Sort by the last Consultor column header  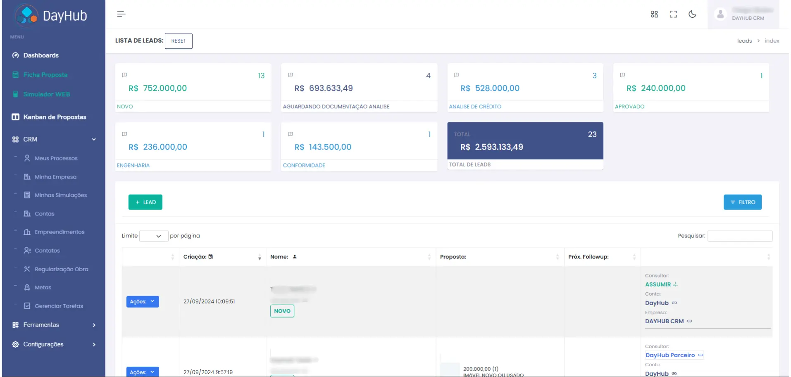706,257
